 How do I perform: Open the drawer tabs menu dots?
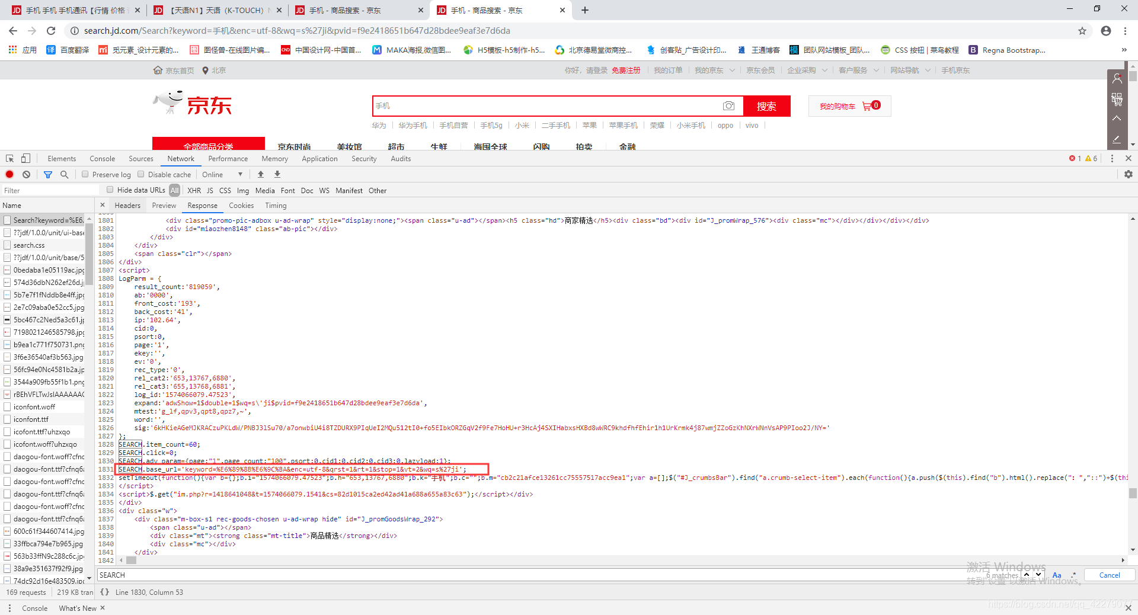pos(9,608)
